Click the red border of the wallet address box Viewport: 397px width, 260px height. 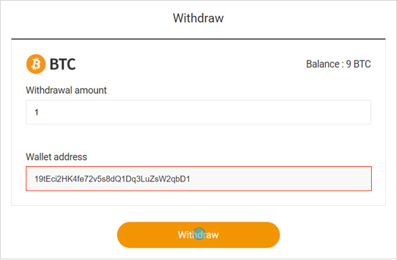pos(198,167)
